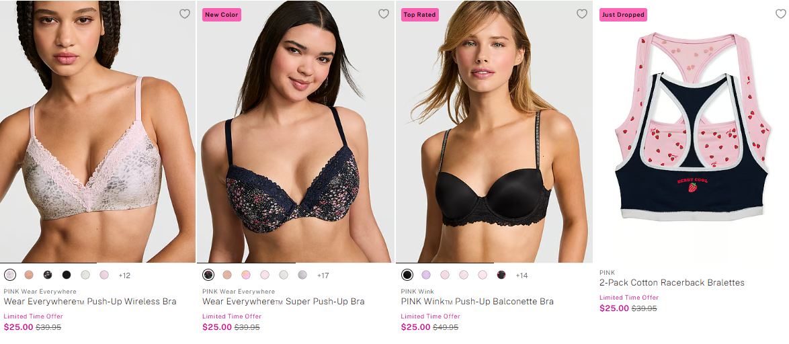The image size is (789, 344).
Task: Save Push-Up Balconette Bra using heart icon
Action: [x=582, y=14]
